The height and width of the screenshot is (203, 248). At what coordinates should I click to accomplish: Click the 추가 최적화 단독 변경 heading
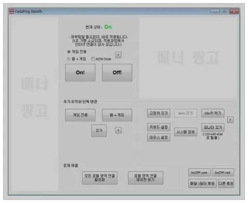pyautogui.click(x=80, y=102)
